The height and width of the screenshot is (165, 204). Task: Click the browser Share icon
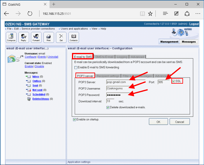(x=187, y=13)
